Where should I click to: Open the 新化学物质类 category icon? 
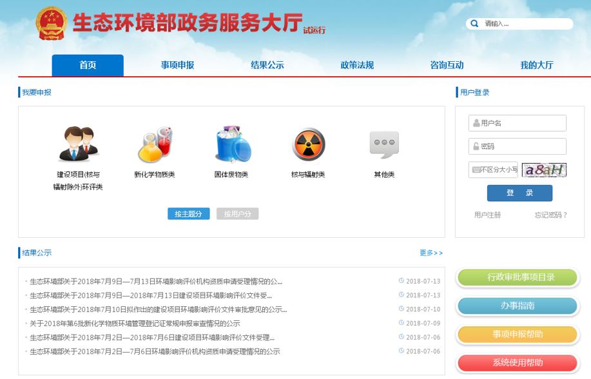pos(155,145)
